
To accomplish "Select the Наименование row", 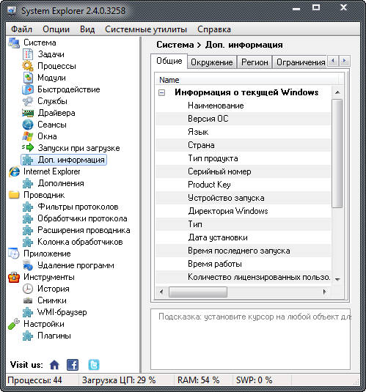I will pyautogui.click(x=244, y=106).
